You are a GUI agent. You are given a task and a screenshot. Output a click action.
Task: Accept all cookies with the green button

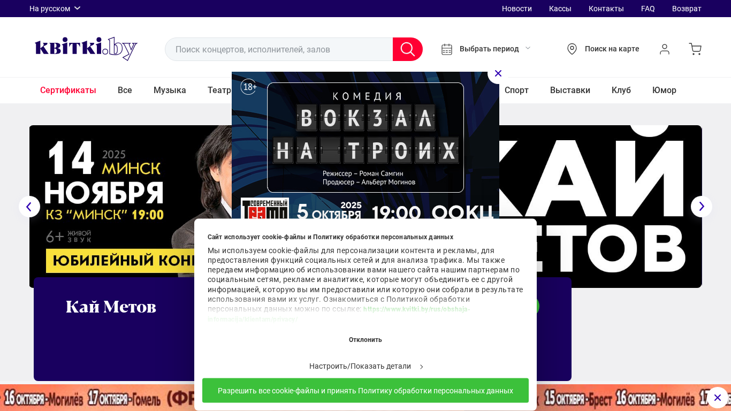(365, 391)
